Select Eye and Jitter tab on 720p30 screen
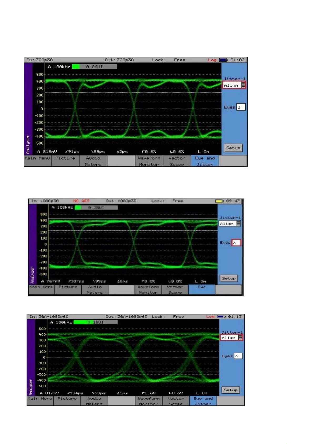Screen dimensions: 314x444 click(205, 161)
